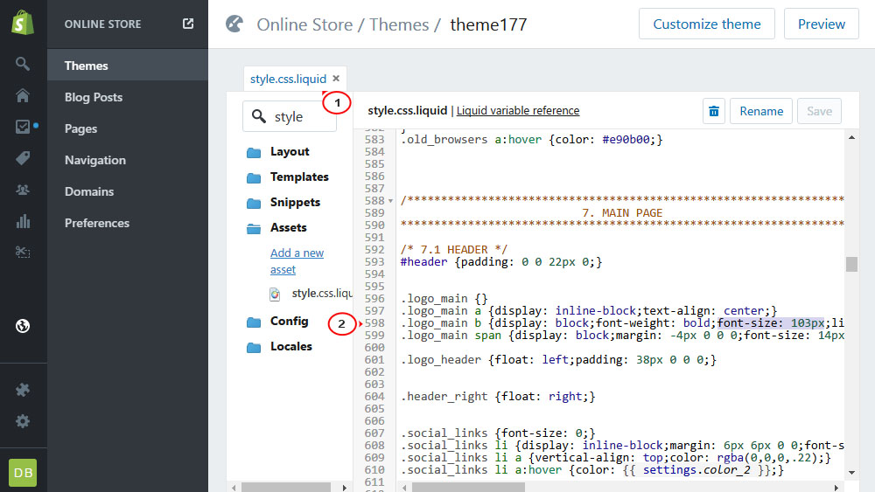Click '.logo_header' on line 601
Image resolution: width=875 pixels, height=492 pixels.
click(441, 360)
